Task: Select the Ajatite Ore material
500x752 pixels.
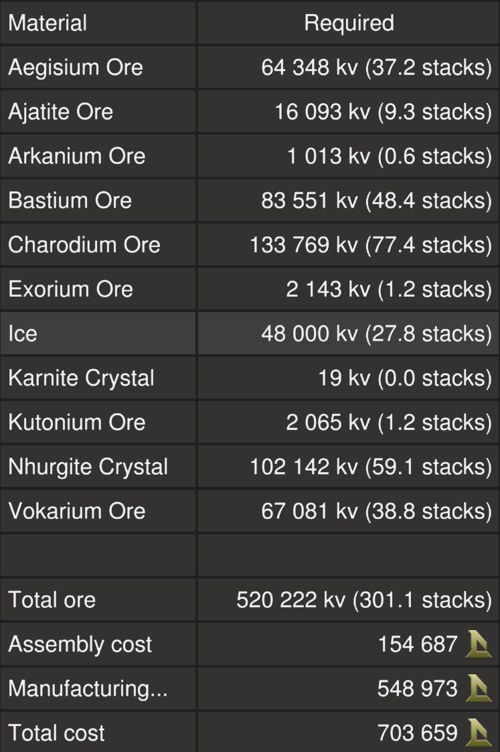Action: pyautogui.click(x=60, y=112)
